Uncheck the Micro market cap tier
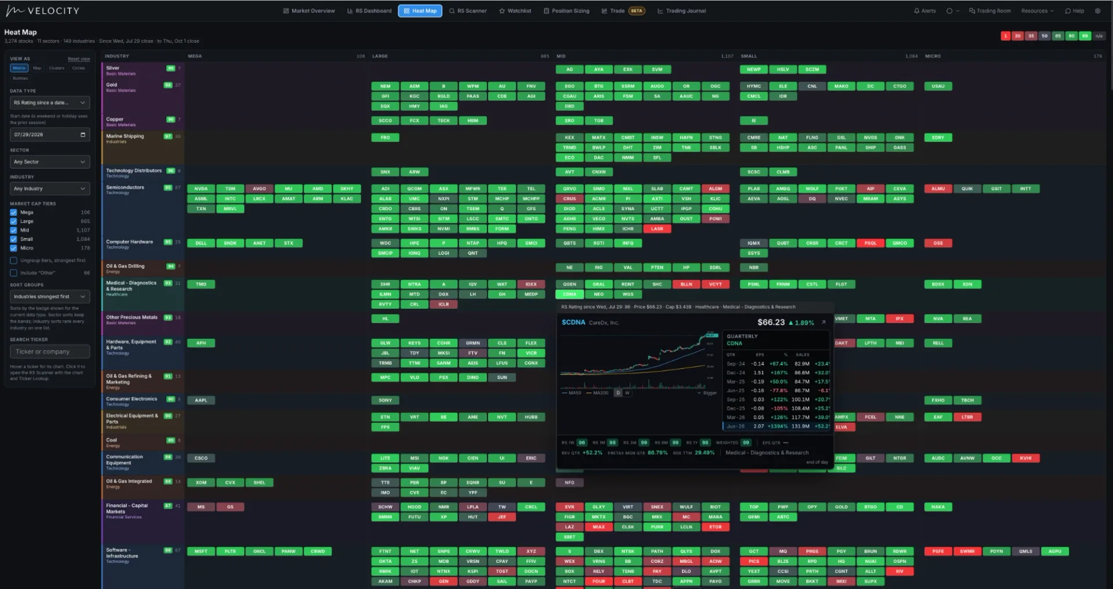This screenshot has width=1113, height=589. pos(13,248)
